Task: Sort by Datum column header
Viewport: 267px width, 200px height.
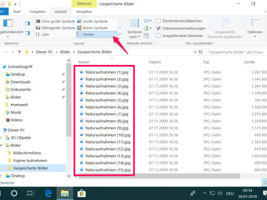Action: 155,62
